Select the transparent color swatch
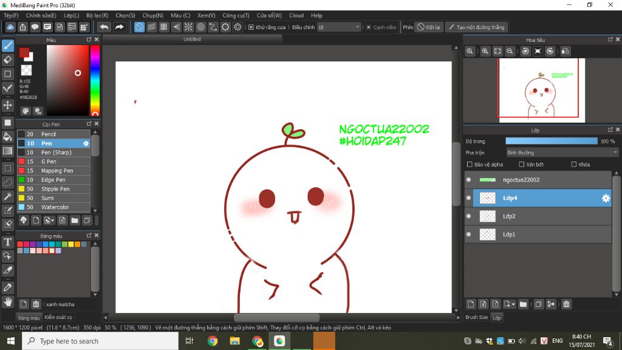This screenshot has height=350, width=622. 26,70
